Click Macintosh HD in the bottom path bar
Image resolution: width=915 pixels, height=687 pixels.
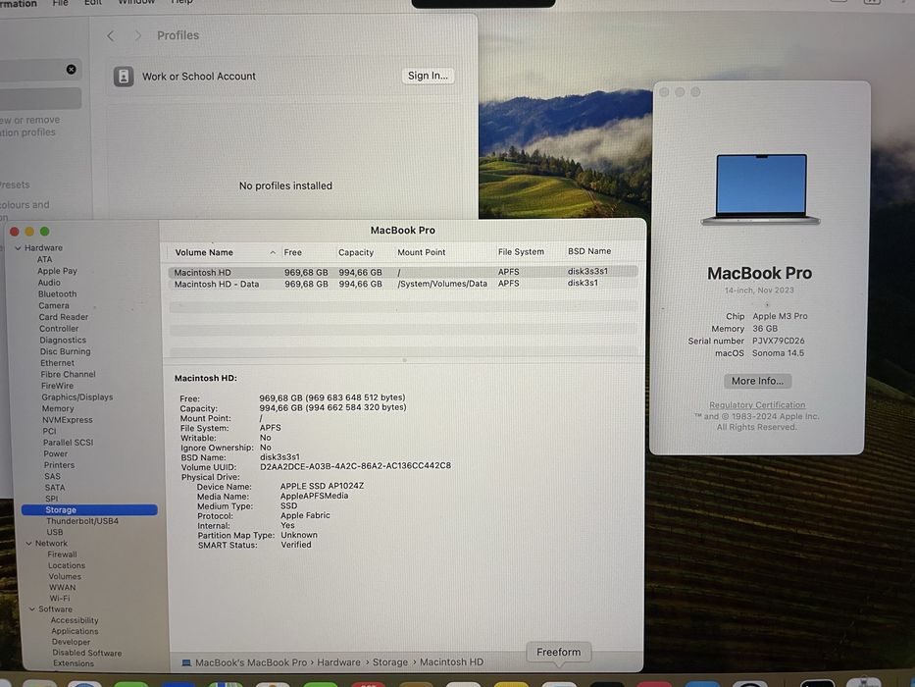[452, 662]
